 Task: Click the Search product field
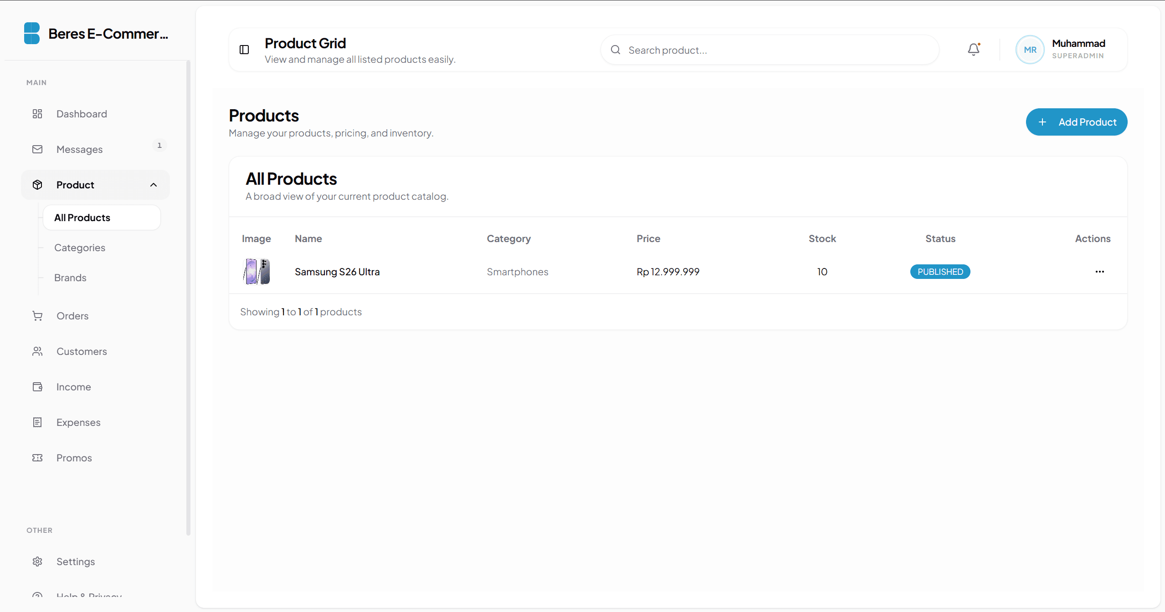(x=770, y=50)
